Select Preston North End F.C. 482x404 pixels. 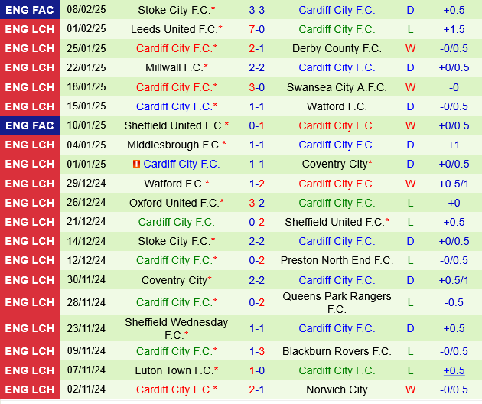click(x=337, y=260)
